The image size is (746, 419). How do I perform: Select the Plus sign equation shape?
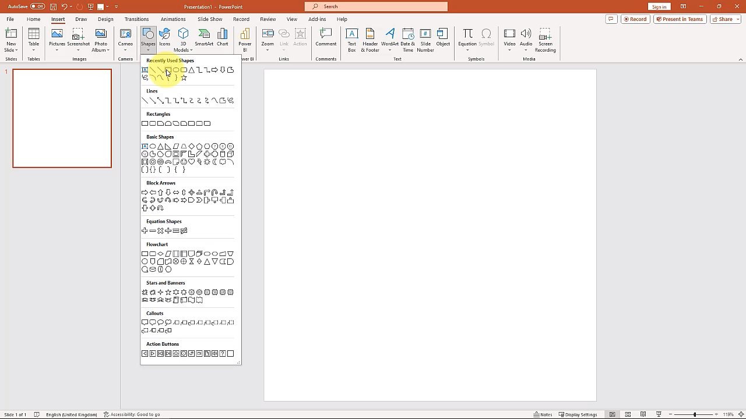(x=145, y=231)
